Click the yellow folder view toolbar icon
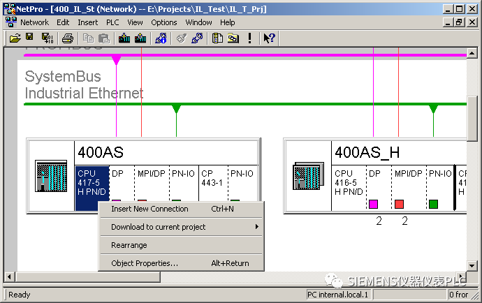 click(x=233, y=38)
